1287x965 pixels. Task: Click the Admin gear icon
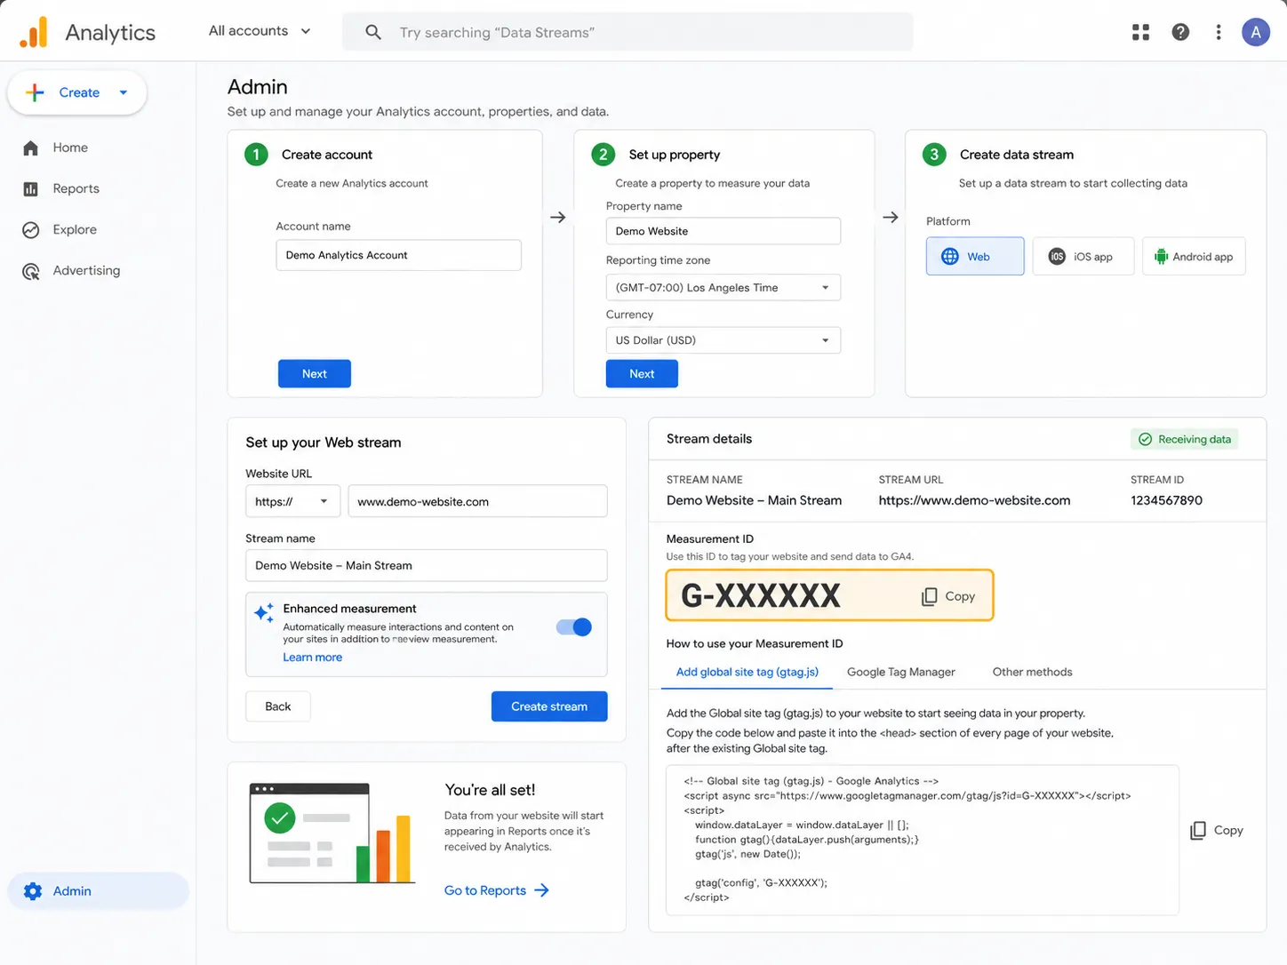click(x=33, y=891)
